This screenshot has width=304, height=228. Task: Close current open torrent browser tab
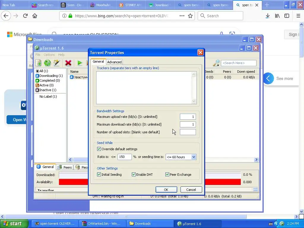(257, 5)
